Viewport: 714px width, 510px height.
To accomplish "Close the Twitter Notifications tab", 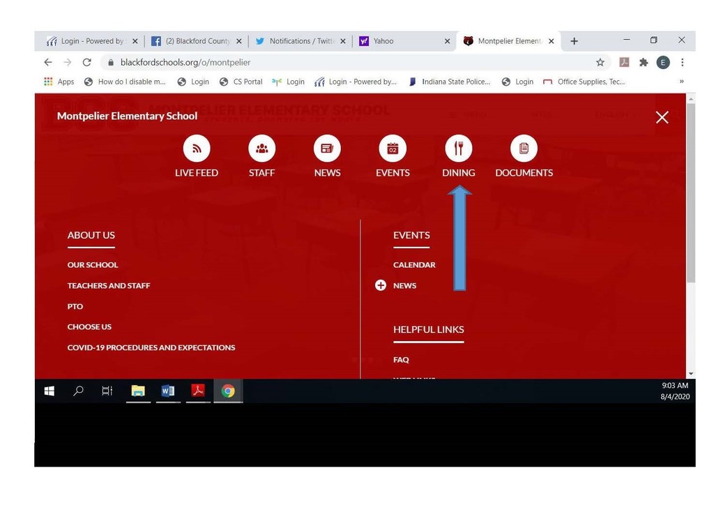I will click(343, 41).
